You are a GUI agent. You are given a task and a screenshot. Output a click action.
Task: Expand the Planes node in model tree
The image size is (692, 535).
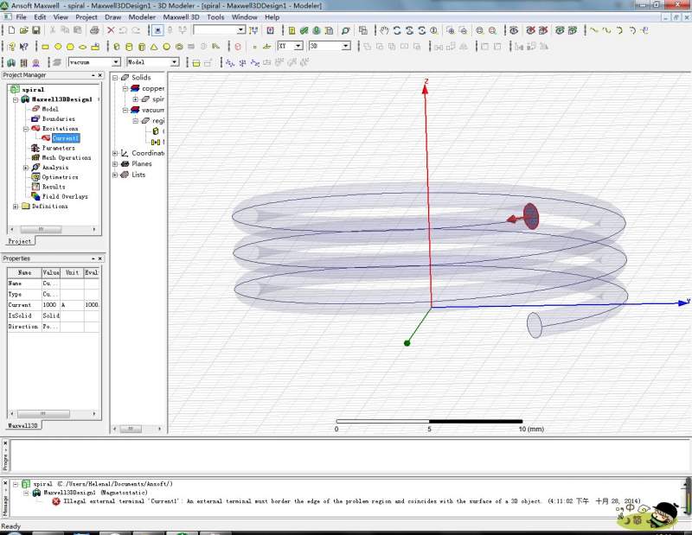(114, 163)
